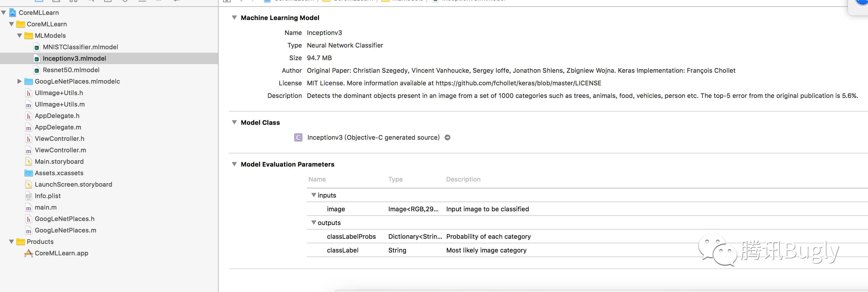Collapse the Machine Learning Model section
The image size is (868, 292).
click(234, 18)
